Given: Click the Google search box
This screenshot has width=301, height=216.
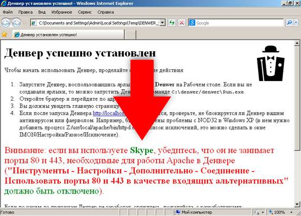Looking at the screenshot, I should [x=239, y=23].
